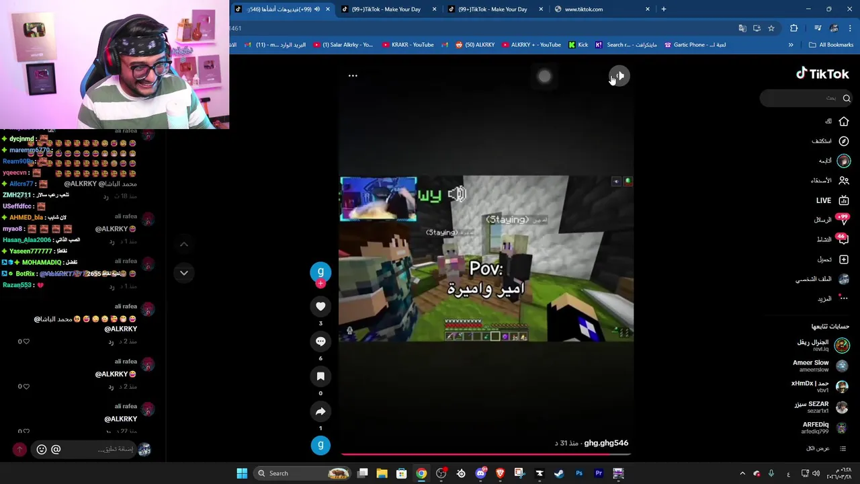Screen dimensions: 860x484
Task: Click the Google Translate icon in address bar
Action: (x=742, y=28)
